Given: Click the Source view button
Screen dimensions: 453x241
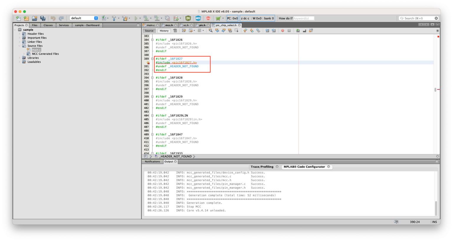Looking at the screenshot, I should pyautogui.click(x=149, y=31).
